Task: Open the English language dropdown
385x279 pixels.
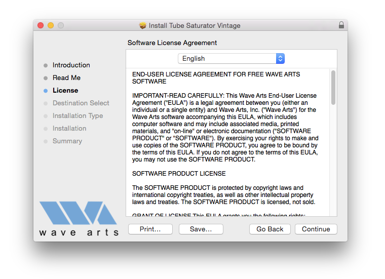Action: tap(231, 59)
